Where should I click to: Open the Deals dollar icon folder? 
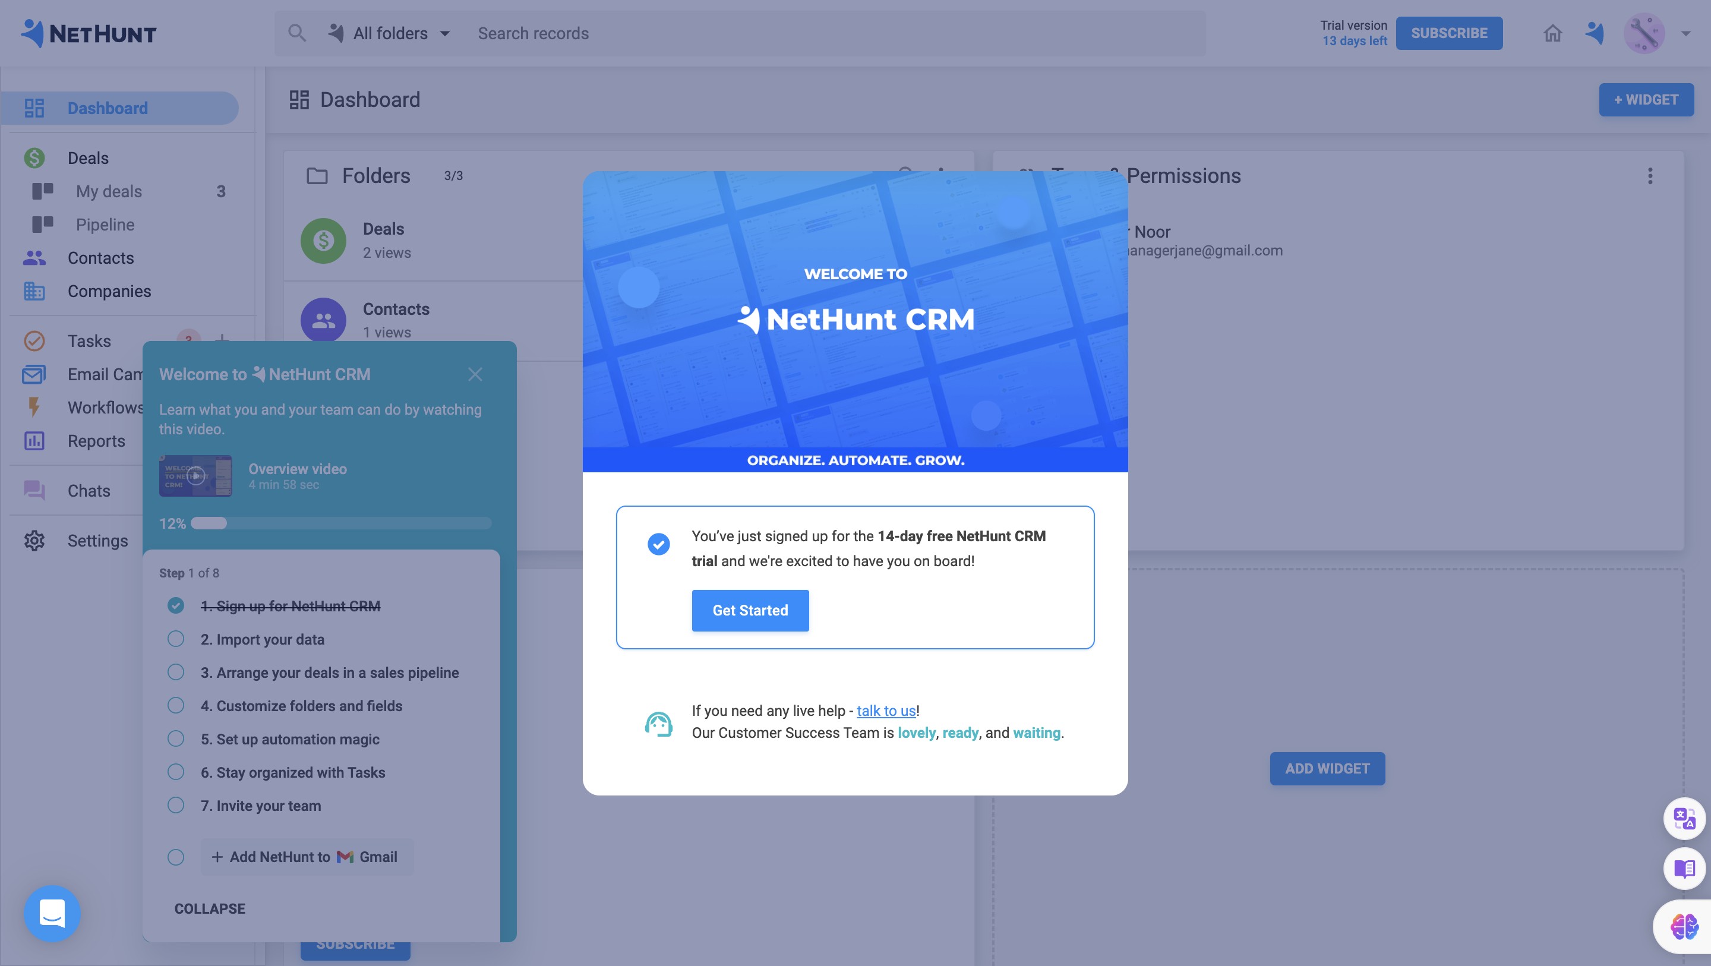(323, 241)
